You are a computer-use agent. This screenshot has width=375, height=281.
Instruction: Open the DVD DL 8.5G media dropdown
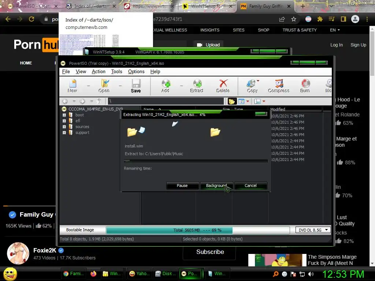tap(313, 230)
